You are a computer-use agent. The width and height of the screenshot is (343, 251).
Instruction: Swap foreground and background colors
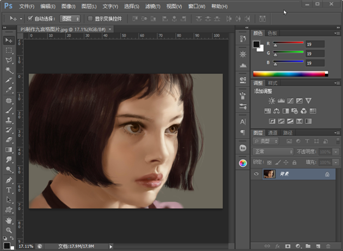click(x=11, y=238)
